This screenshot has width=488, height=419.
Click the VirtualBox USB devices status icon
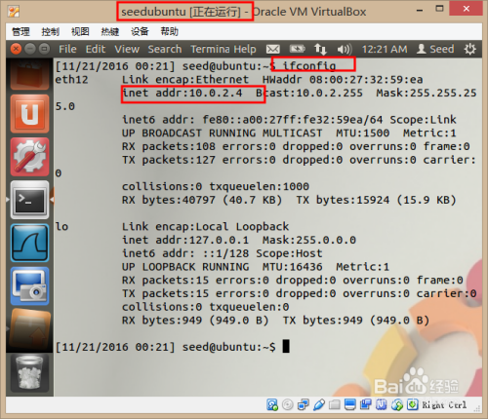pyautogui.click(x=319, y=404)
